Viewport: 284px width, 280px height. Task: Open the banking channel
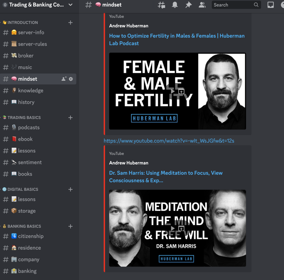pos(38,271)
